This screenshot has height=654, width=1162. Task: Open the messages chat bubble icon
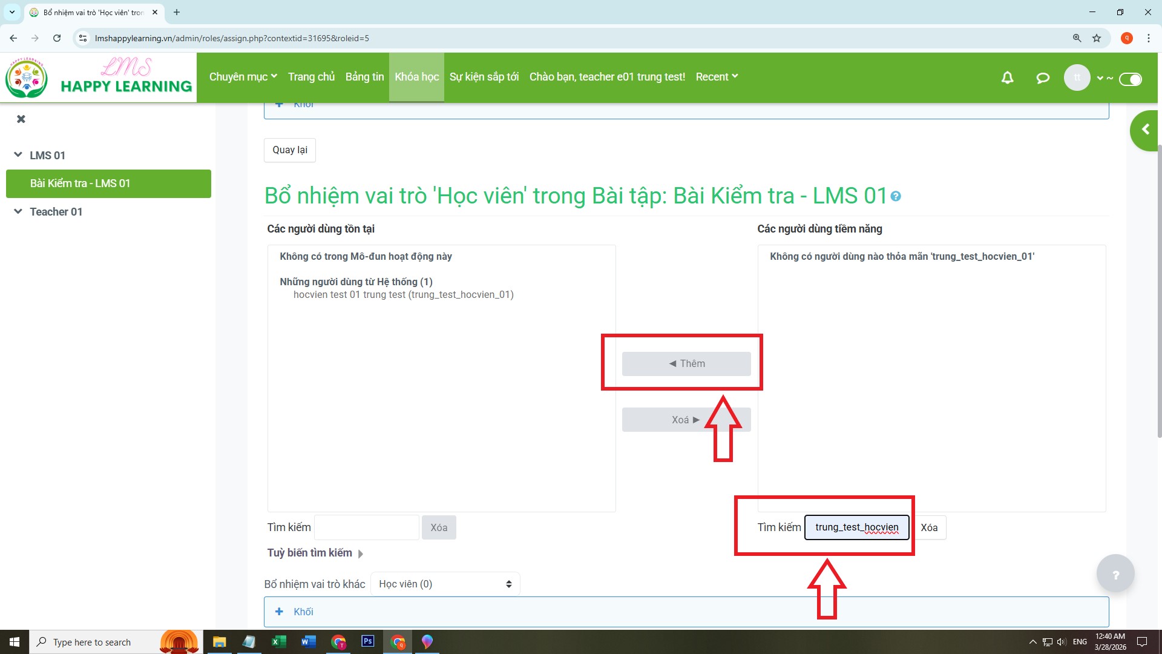coord(1042,78)
